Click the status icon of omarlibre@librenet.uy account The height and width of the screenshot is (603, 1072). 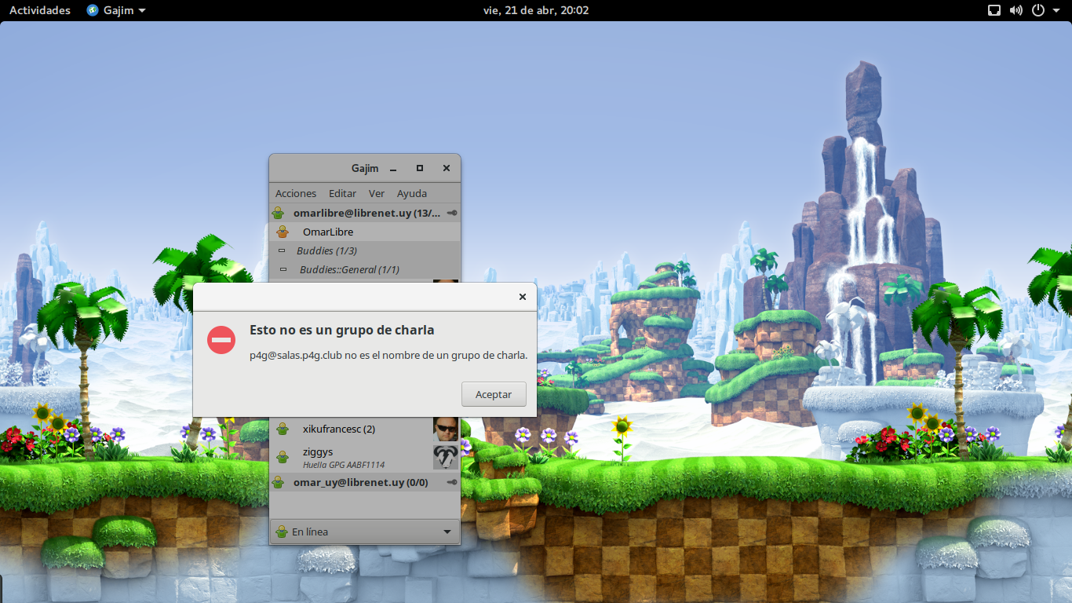tap(278, 213)
